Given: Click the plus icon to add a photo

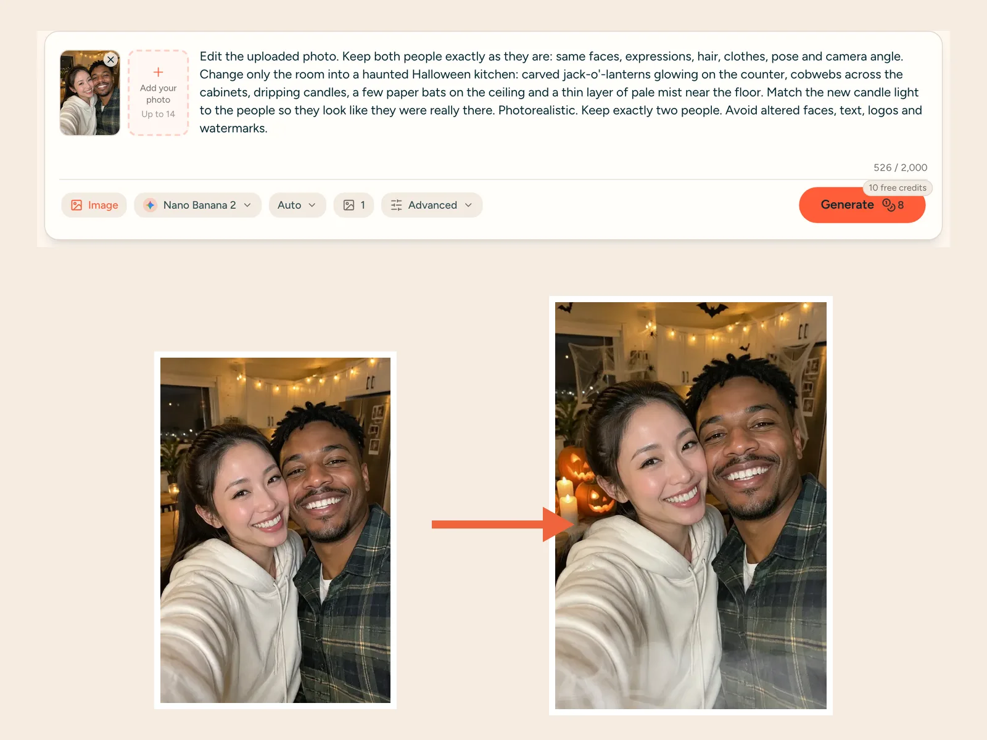Looking at the screenshot, I should point(158,72).
